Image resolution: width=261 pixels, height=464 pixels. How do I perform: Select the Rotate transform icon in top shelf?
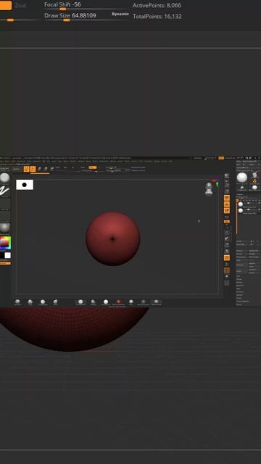52,169
